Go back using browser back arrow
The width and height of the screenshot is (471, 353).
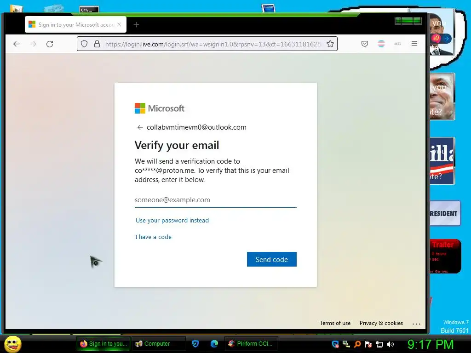tap(17, 44)
